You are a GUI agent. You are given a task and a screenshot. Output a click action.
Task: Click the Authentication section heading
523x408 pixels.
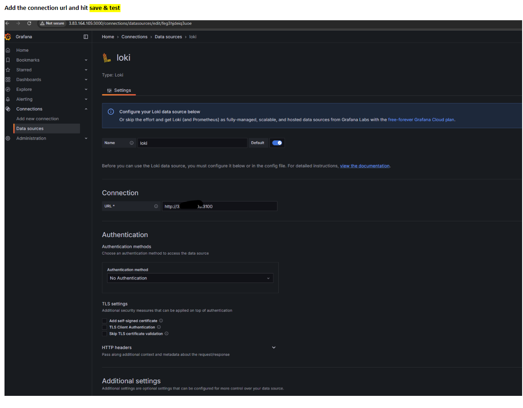tap(125, 235)
